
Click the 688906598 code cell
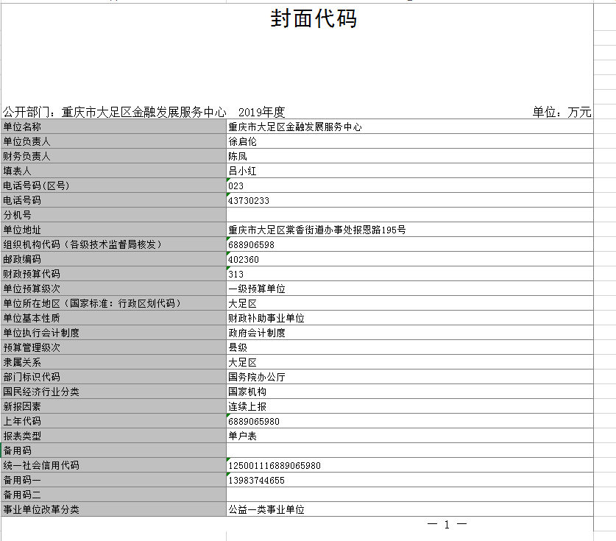410,244
